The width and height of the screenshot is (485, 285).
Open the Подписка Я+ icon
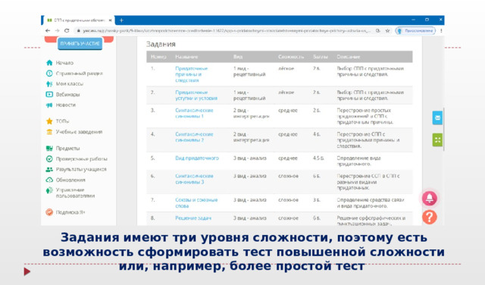[x=49, y=212]
